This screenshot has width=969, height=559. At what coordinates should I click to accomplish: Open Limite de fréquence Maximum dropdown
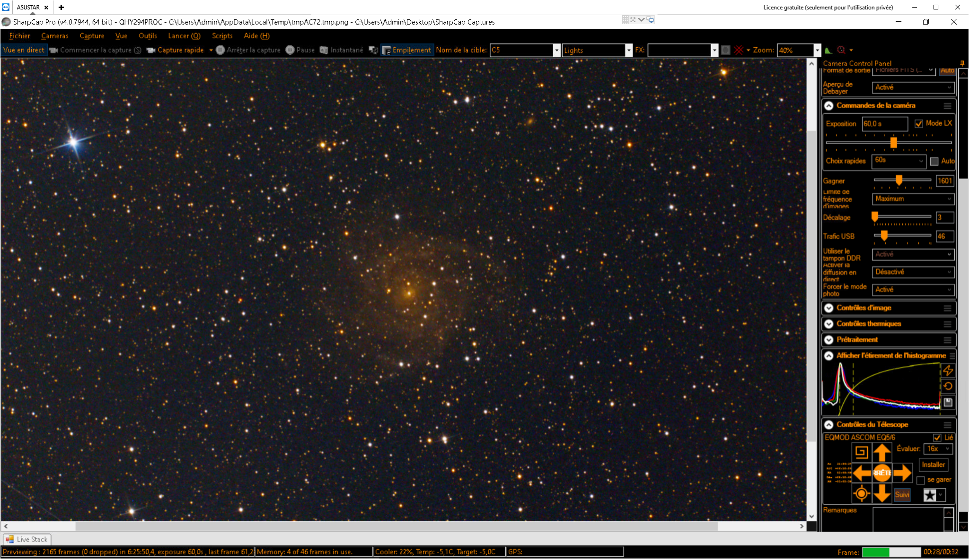pyautogui.click(x=913, y=199)
